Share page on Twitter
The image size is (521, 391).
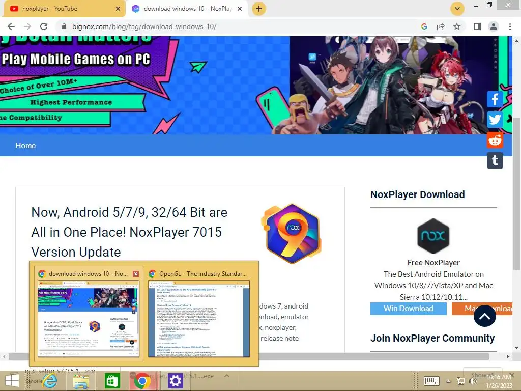click(495, 120)
